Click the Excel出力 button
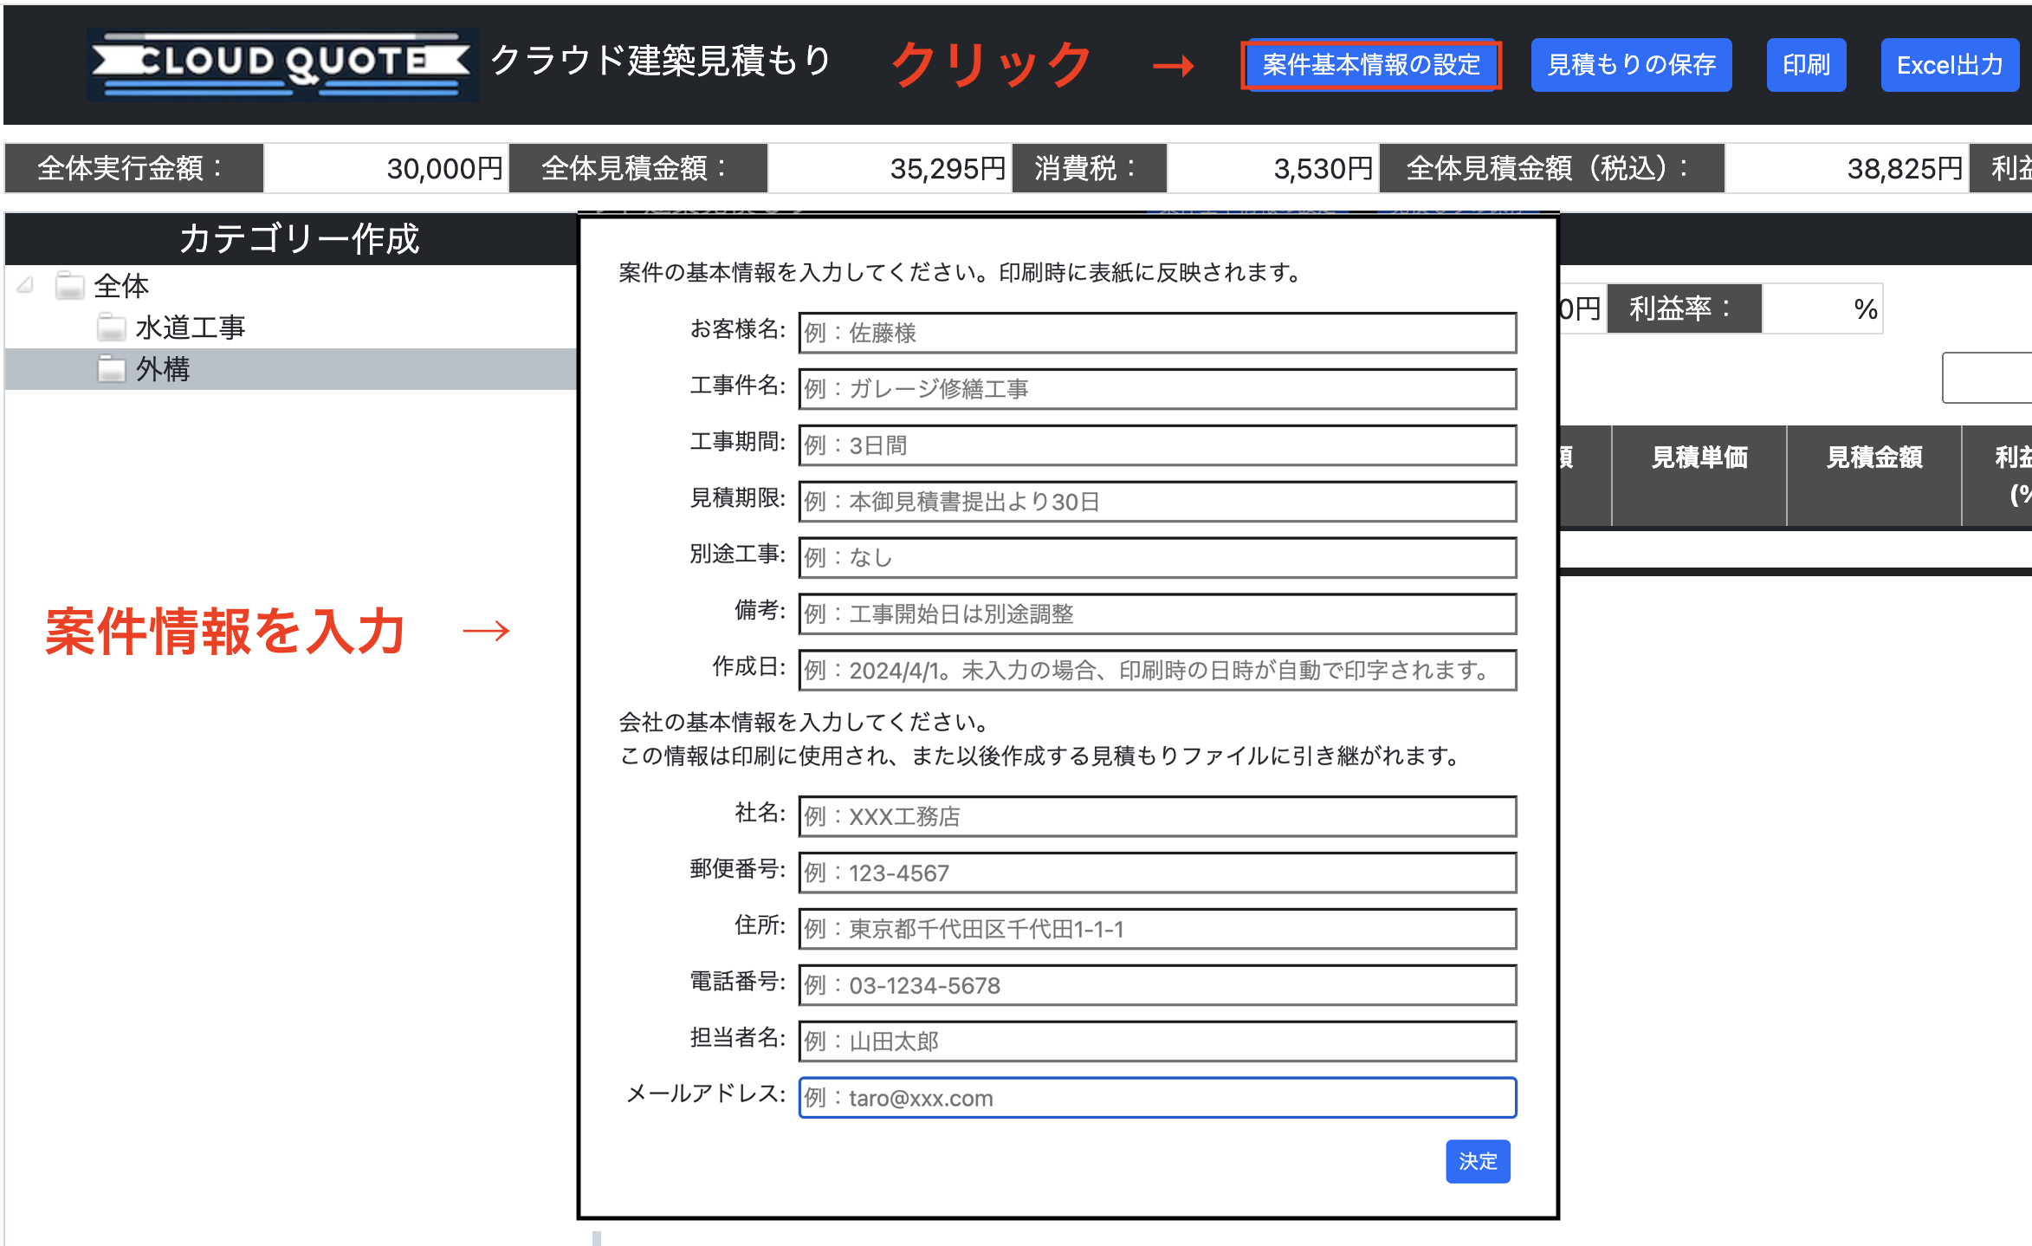 click(x=1950, y=65)
